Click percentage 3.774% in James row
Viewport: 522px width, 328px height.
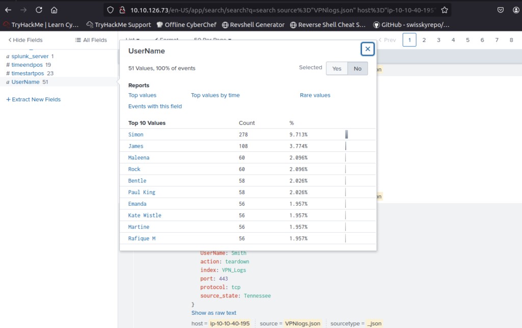click(x=298, y=146)
